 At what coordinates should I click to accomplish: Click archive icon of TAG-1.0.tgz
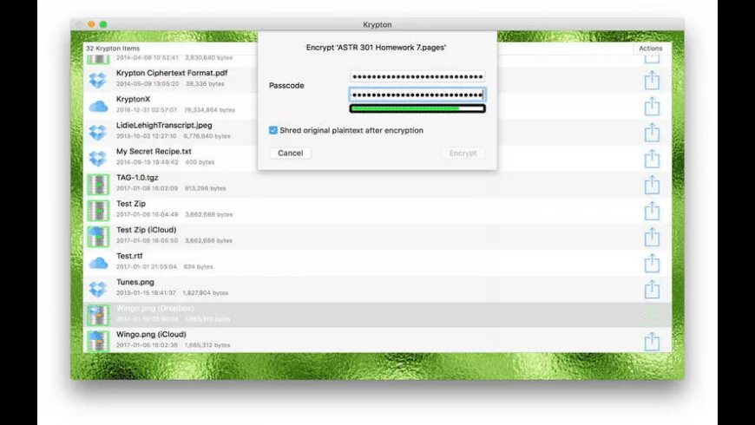click(x=98, y=185)
